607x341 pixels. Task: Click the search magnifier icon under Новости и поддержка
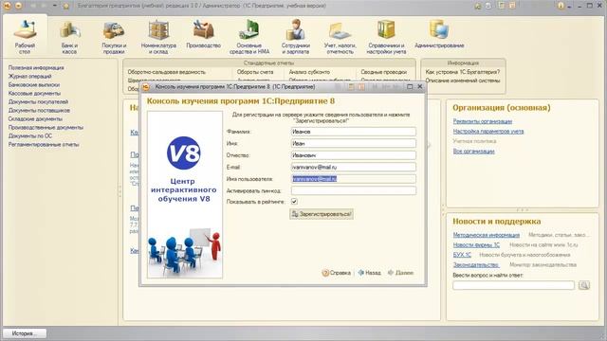(x=584, y=285)
